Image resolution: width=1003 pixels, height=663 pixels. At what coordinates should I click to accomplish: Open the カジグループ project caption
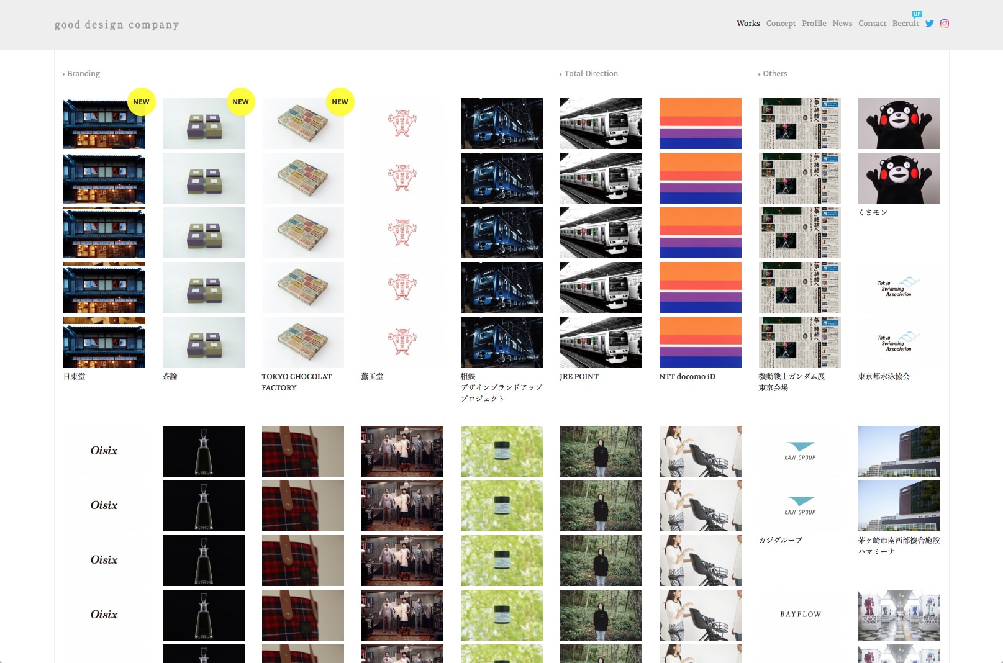pyautogui.click(x=781, y=541)
